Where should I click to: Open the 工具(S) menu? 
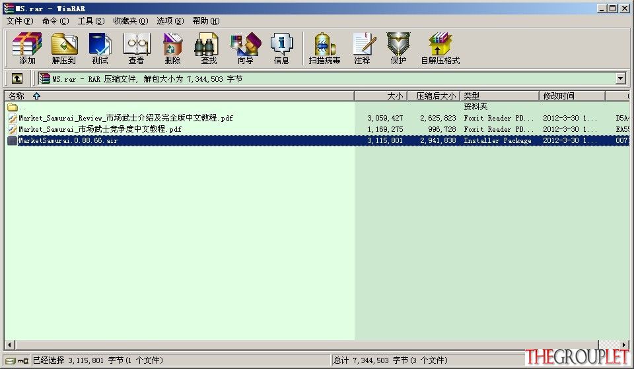[91, 21]
